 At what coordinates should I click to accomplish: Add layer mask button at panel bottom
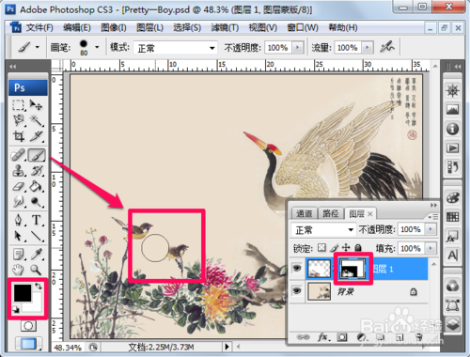pos(342,337)
